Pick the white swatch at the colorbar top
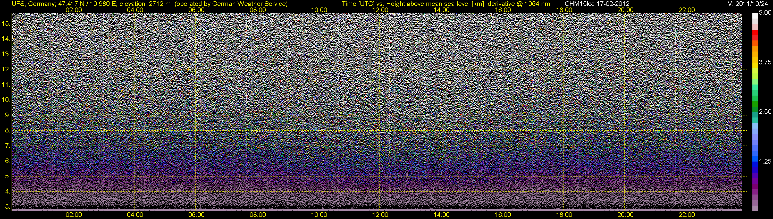 [x=755, y=16]
